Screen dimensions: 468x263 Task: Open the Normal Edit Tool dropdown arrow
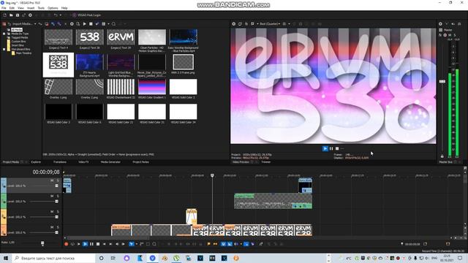tap(137, 244)
